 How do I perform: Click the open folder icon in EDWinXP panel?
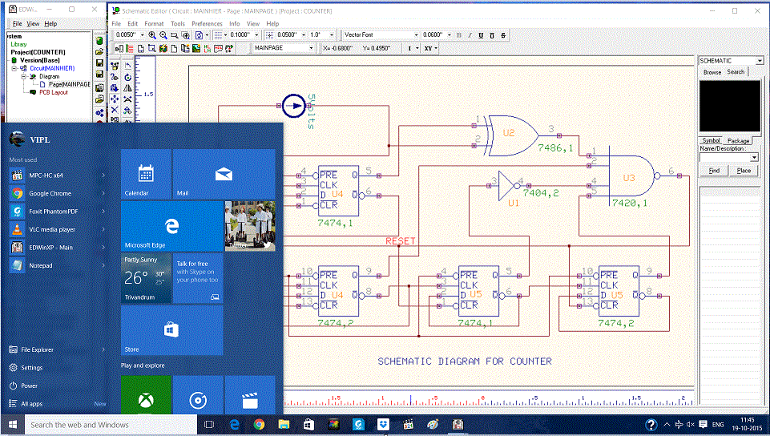[99, 52]
